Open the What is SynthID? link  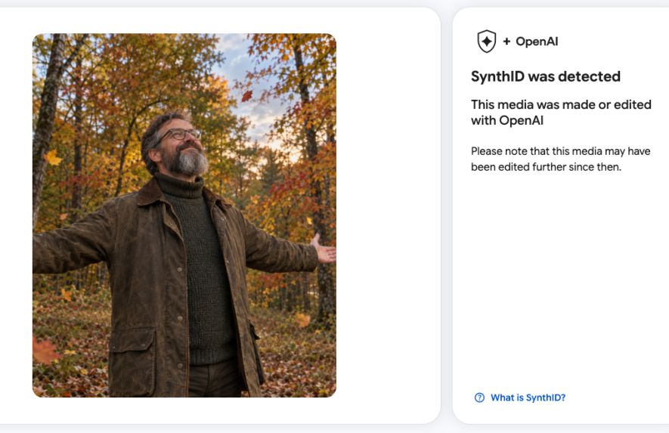click(x=528, y=397)
